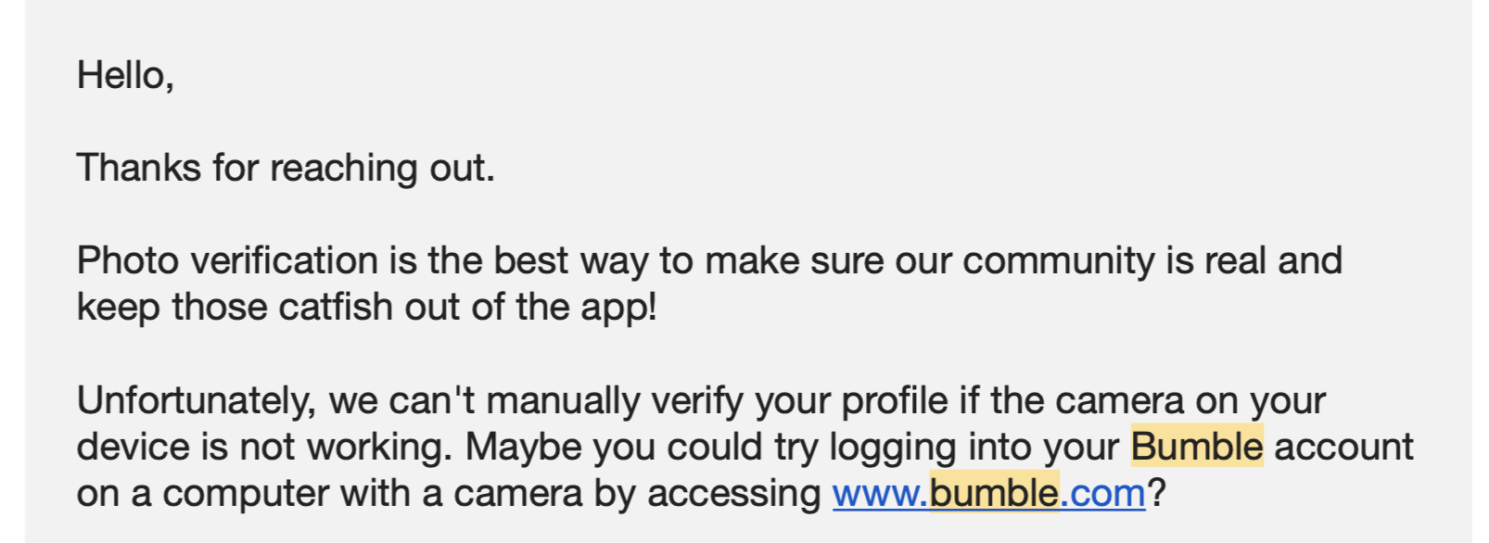
Task: Click the word accessing before the link
Action: tap(734, 493)
